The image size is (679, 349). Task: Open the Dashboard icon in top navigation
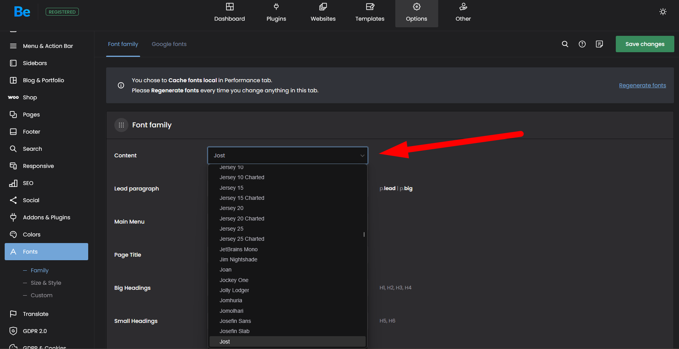click(229, 7)
